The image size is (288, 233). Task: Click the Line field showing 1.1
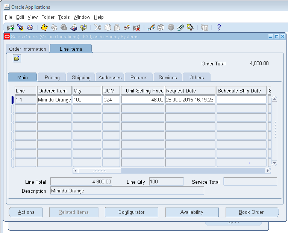pos(25,100)
